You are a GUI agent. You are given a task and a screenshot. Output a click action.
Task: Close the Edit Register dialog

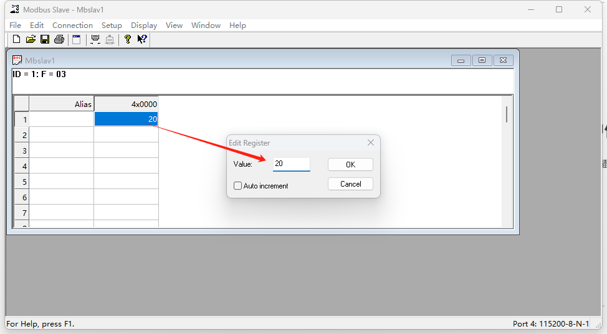pos(371,142)
